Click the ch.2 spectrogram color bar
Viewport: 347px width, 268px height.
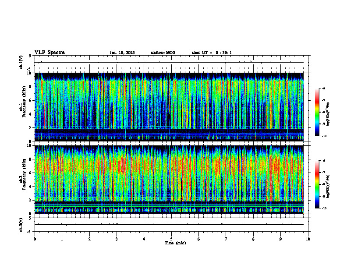pyautogui.click(x=317, y=184)
